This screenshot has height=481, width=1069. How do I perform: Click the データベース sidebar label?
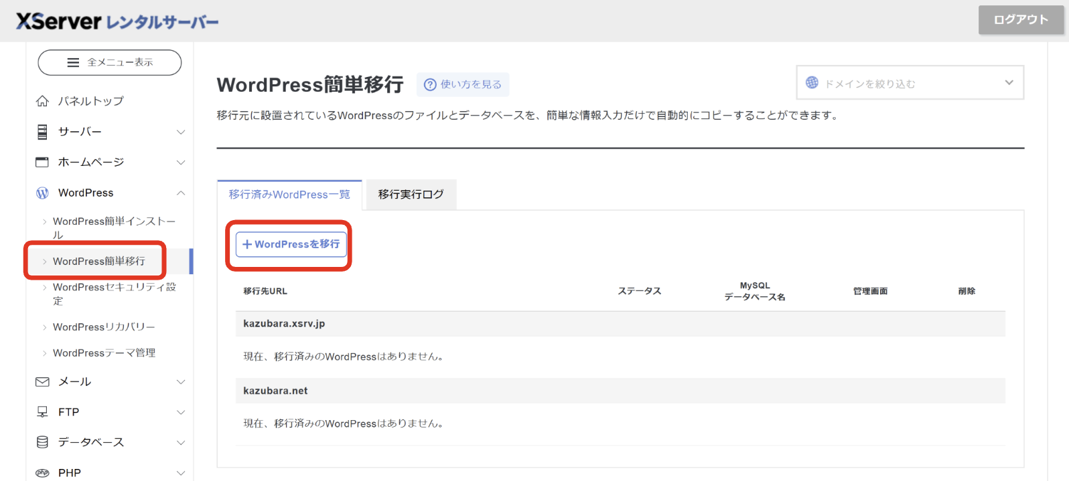pos(90,442)
